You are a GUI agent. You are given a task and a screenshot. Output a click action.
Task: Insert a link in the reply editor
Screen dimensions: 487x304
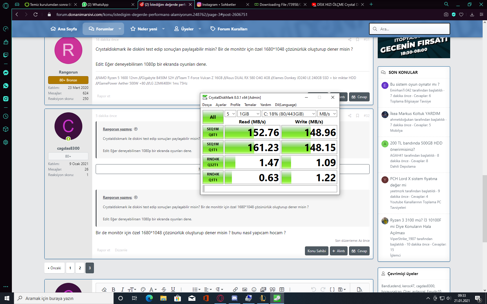pos(235,290)
